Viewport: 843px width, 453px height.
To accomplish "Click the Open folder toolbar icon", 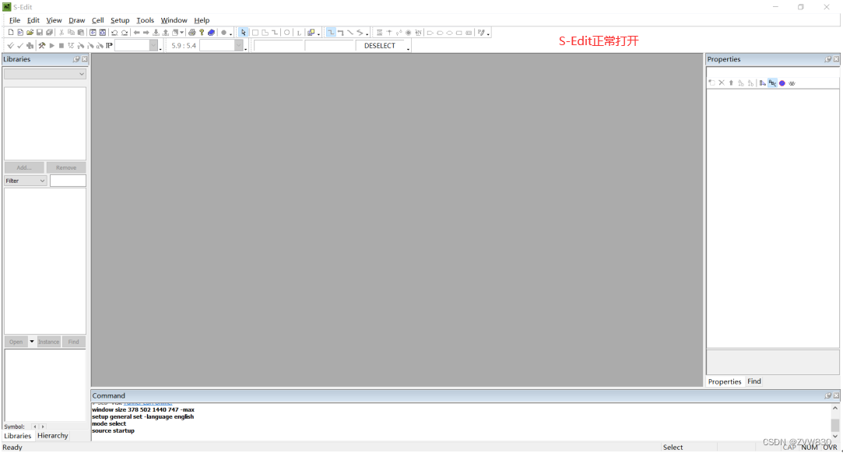I will pos(30,32).
